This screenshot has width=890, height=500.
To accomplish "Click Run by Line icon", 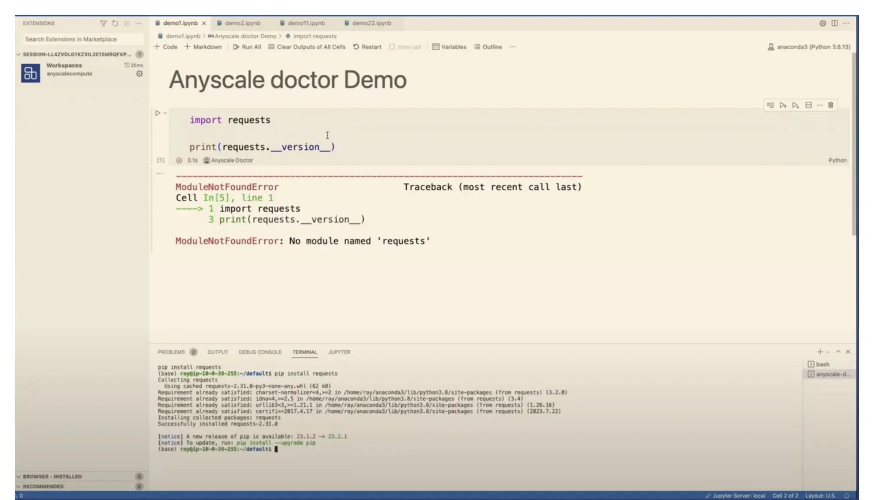I will click(770, 105).
